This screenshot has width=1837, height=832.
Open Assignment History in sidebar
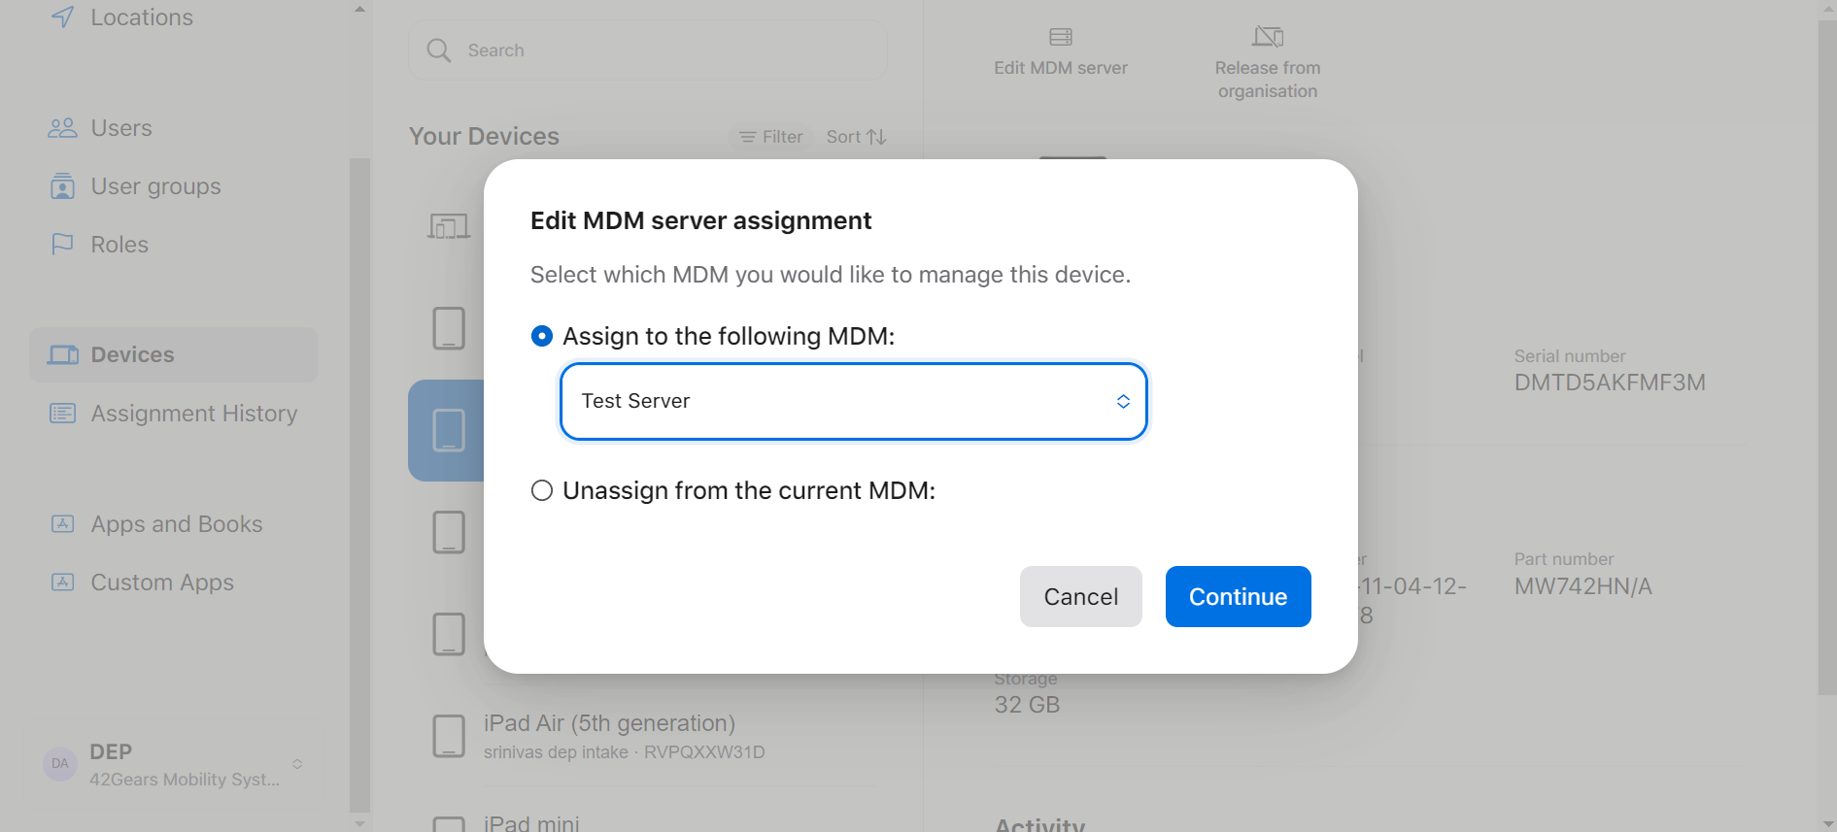coord(193,414)
